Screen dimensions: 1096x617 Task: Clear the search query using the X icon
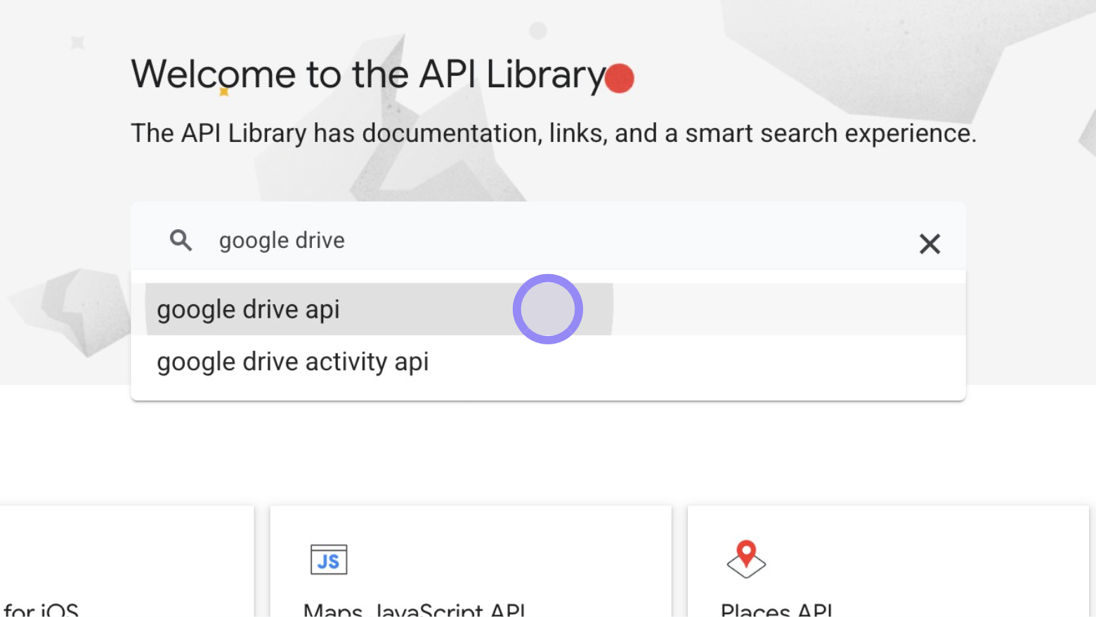[x=929, y=244]
